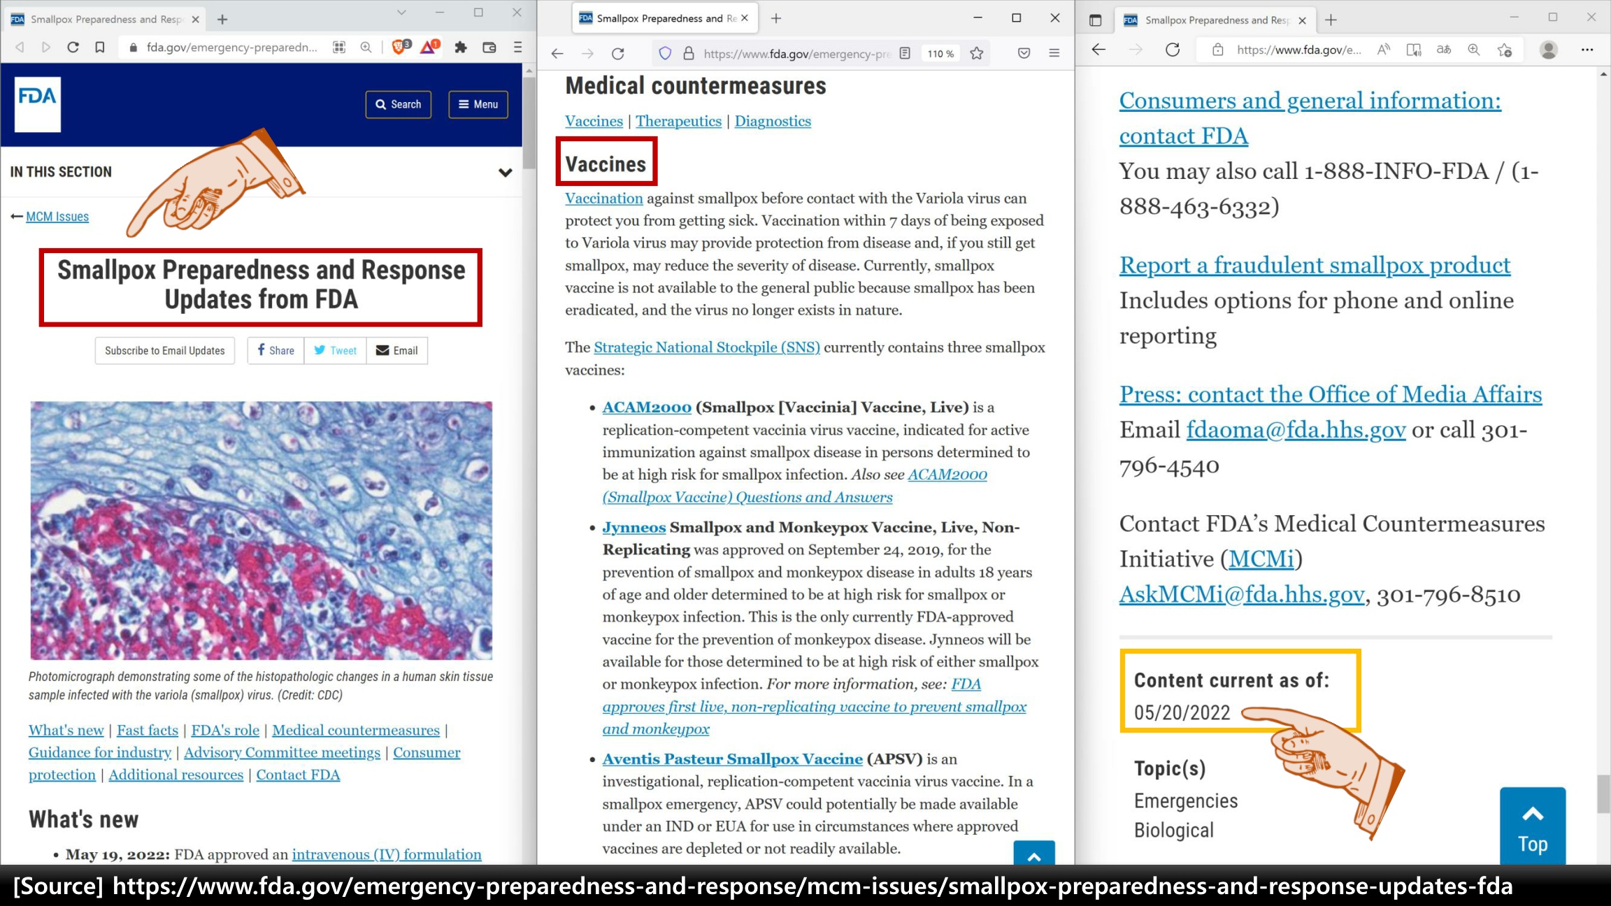Open the Fast facts link
1611x906 pixels.
click(x=148, y=731)
